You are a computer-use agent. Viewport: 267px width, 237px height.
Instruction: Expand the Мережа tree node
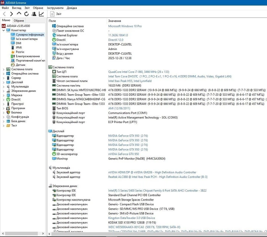pyautogui.click(x=4, y=95)
